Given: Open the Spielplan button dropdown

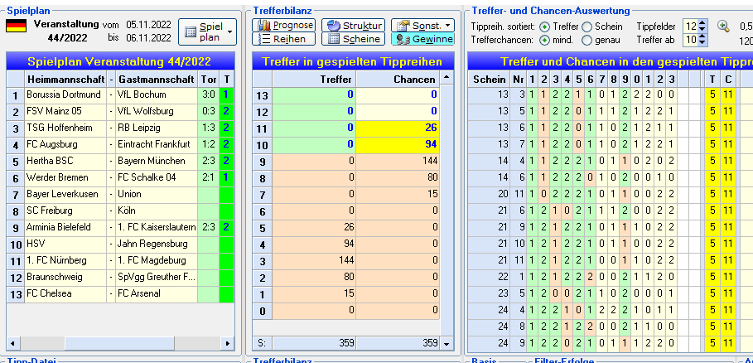Looking at the screenshot, I should 230,32.
